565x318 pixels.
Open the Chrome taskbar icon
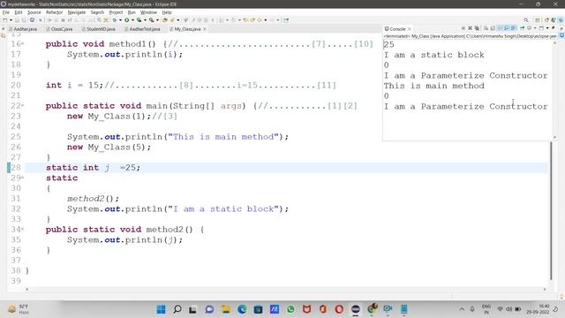click(x=372, y=309)
